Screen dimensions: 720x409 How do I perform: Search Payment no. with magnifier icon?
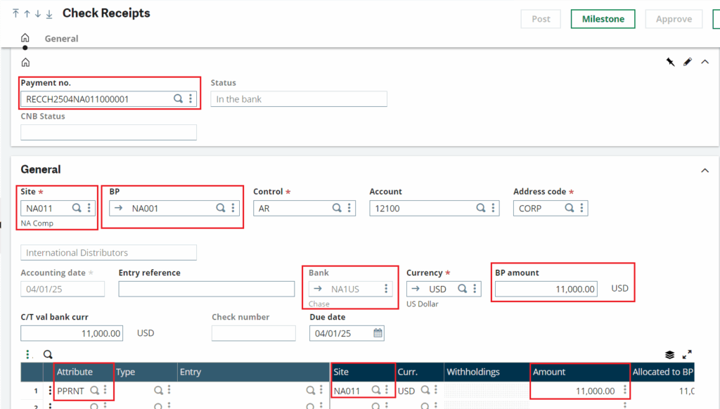coord(178,98)
